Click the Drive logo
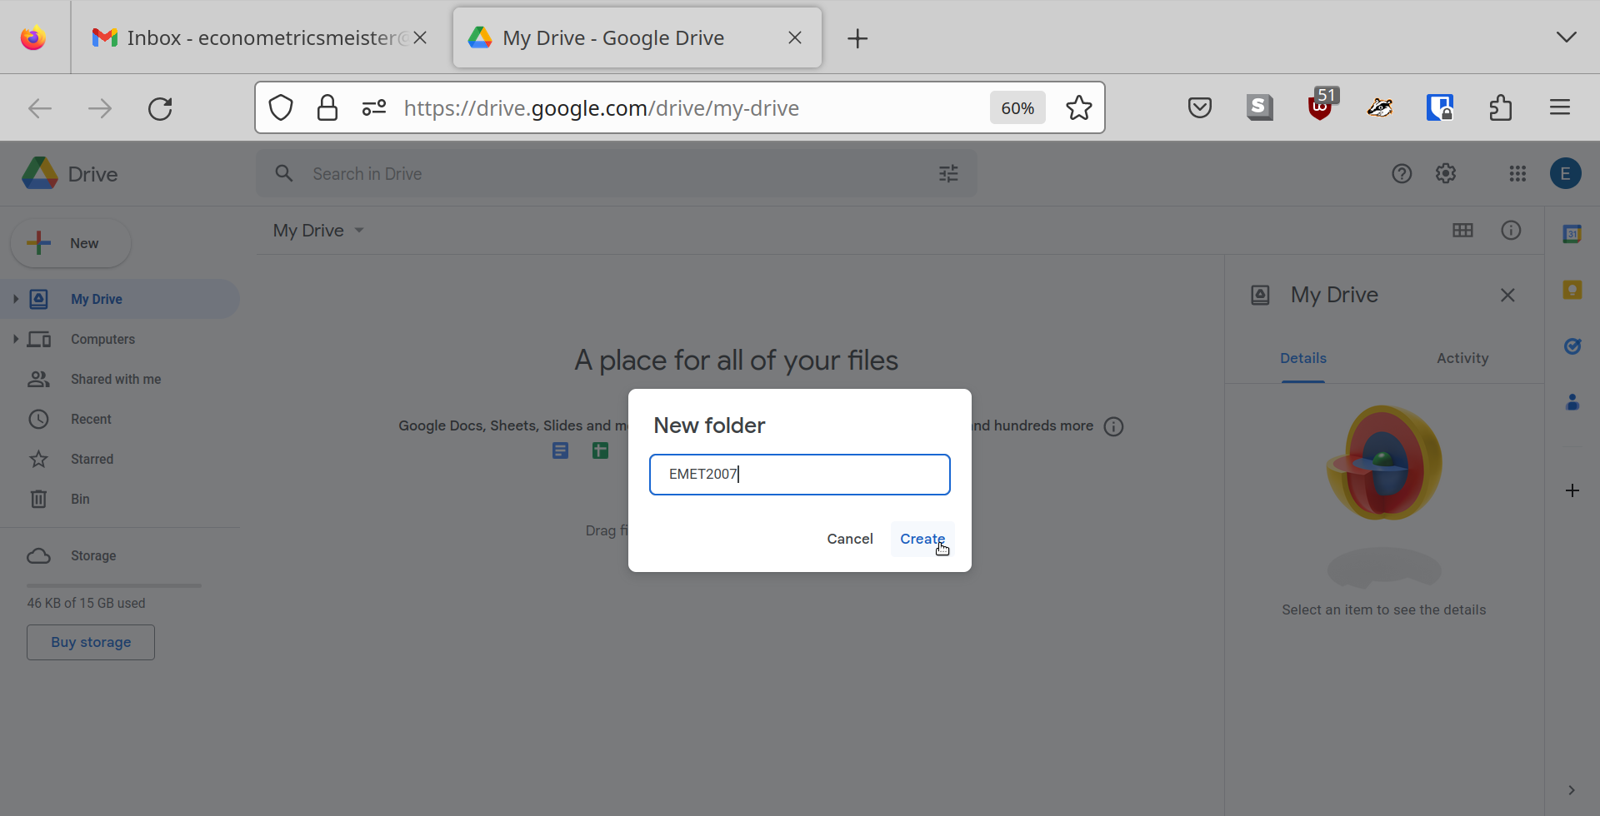 [x=70, y=173]
